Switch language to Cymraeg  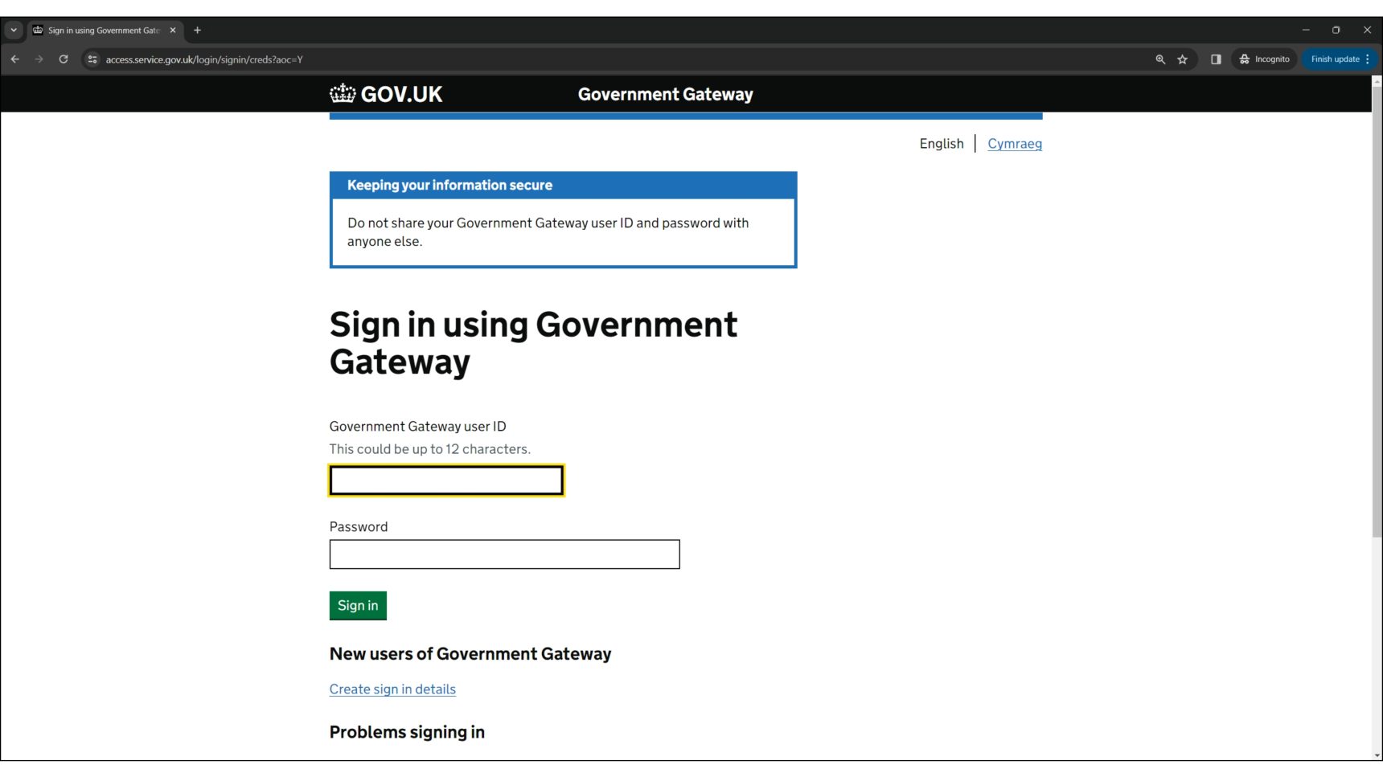pos(1014,144)
